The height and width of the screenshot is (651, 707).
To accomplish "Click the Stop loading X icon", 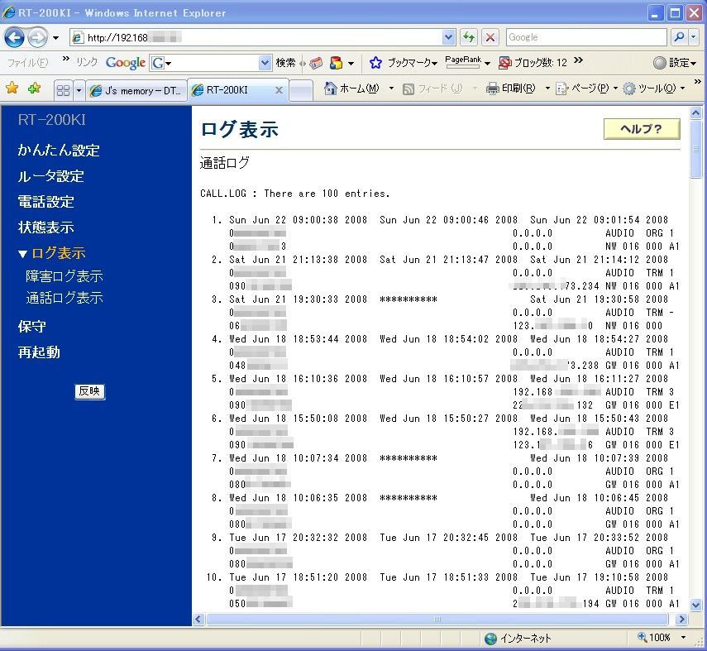I will (490, 37).
